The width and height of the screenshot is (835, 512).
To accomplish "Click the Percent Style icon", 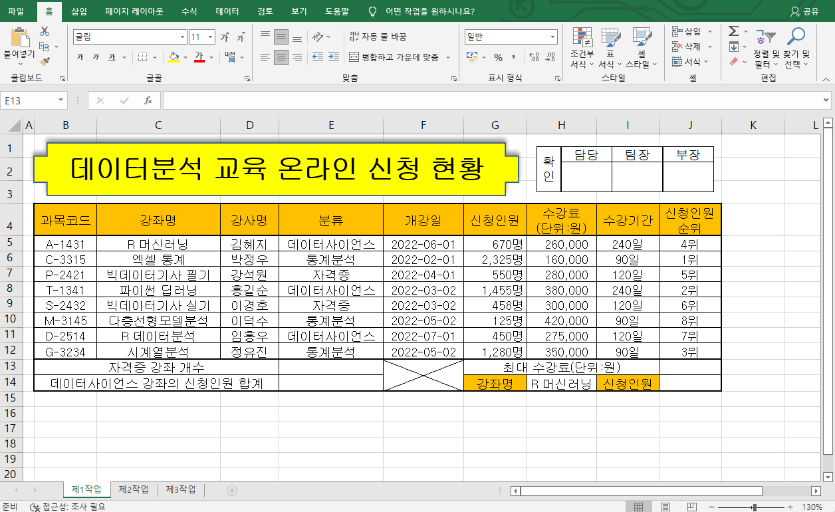I will (498, 57).
